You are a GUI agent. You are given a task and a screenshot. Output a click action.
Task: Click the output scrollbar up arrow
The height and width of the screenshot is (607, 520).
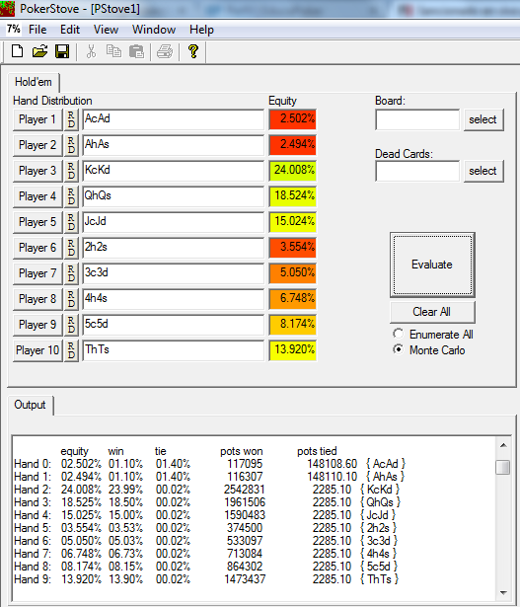[503, 445]
